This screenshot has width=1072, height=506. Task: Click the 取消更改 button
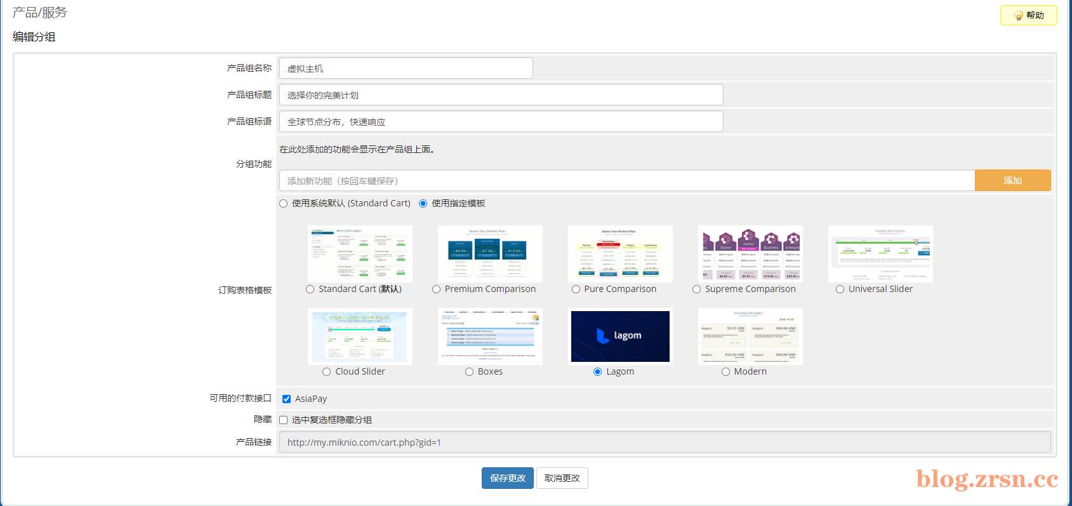[x=562, y=478]
